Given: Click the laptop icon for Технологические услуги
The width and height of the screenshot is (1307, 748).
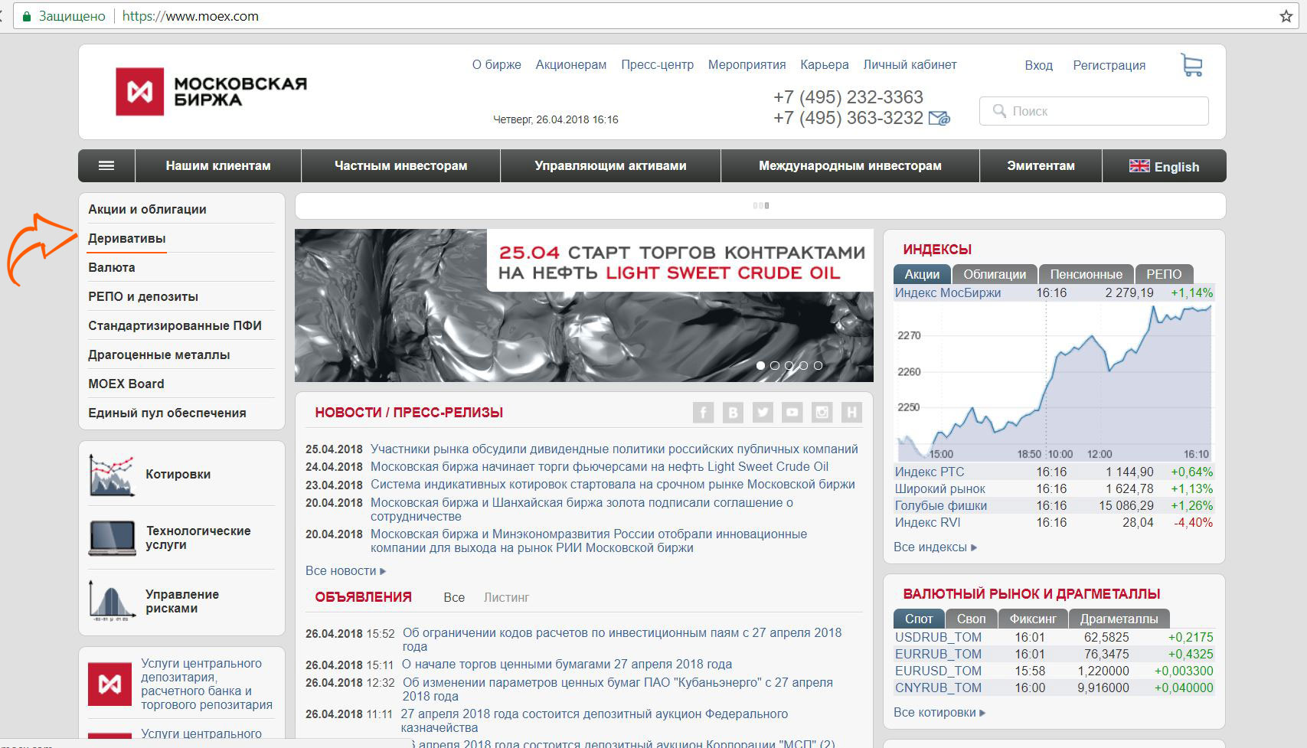Looking at the screenshot, I should click(113, 537).
